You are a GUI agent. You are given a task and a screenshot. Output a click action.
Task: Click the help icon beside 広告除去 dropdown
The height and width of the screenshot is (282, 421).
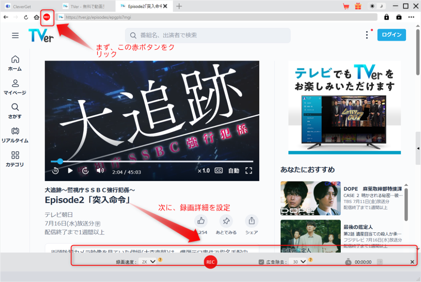(x=310, y=260)
